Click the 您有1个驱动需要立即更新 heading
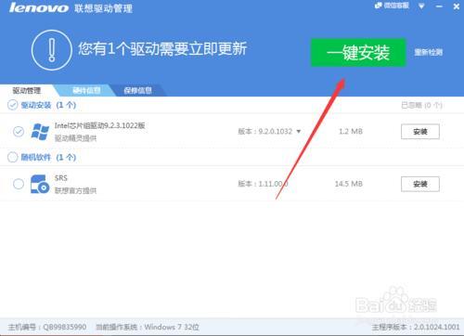The image size is (464, 336). [x=162, y=49]
